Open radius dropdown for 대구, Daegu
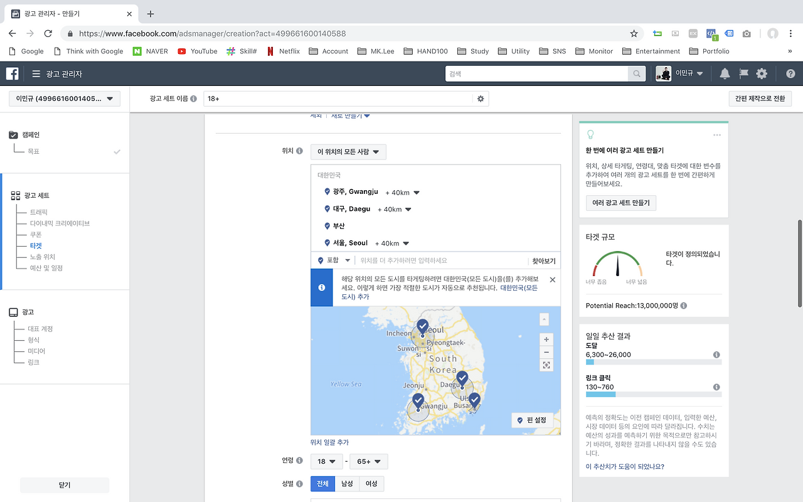 pos(395,210)
